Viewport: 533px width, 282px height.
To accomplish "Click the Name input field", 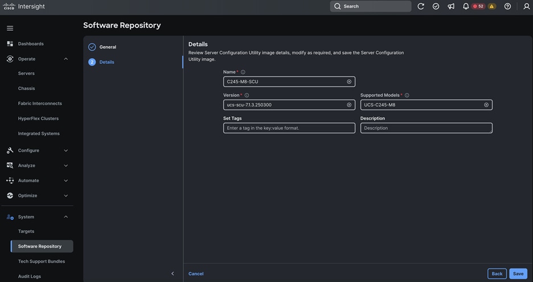I will (289, 81).
